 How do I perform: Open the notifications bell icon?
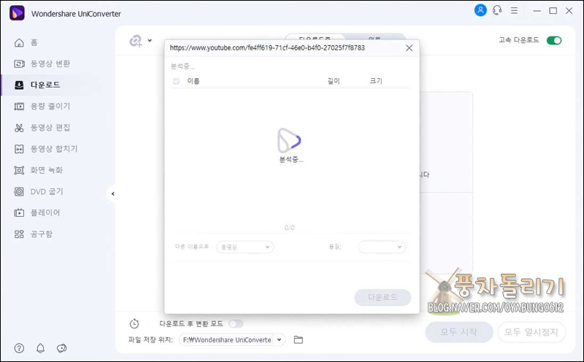[x=40, y=348]
